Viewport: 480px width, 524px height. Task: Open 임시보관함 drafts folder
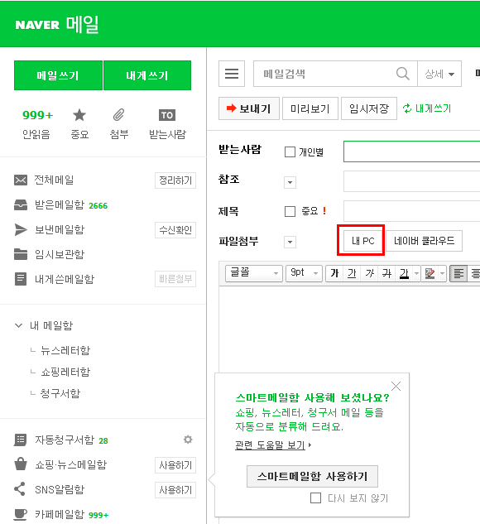coord(50,254)
